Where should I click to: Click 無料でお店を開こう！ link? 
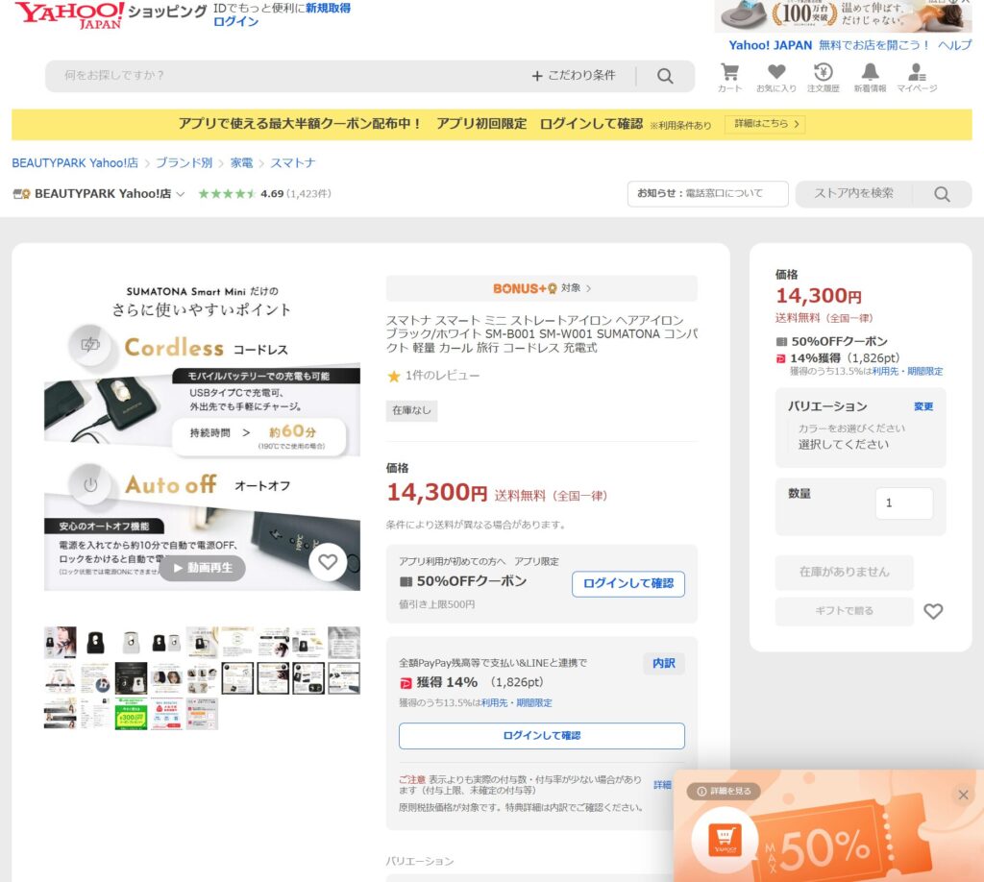pos(874,45)
